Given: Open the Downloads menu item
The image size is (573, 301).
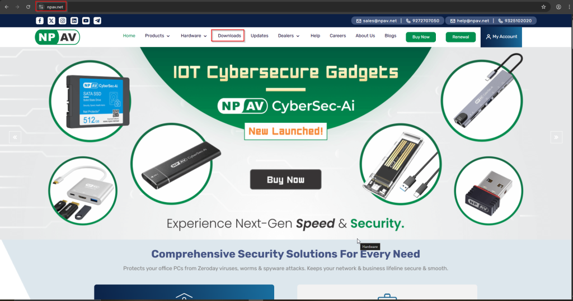Looking at the screenshot, I should [x=229, y=36].
